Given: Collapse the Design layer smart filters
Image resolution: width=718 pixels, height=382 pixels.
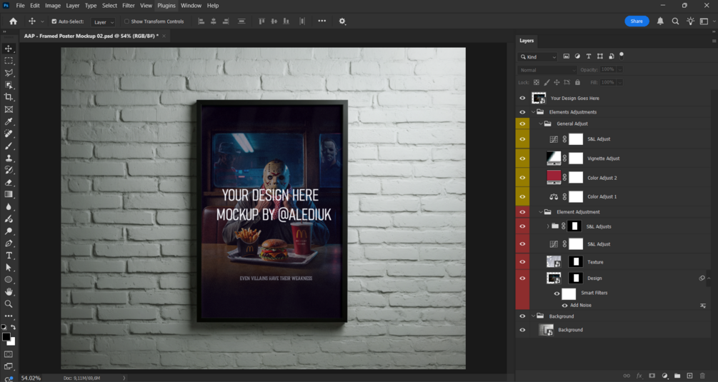Looking at the screenshot, I should point(709,278).
